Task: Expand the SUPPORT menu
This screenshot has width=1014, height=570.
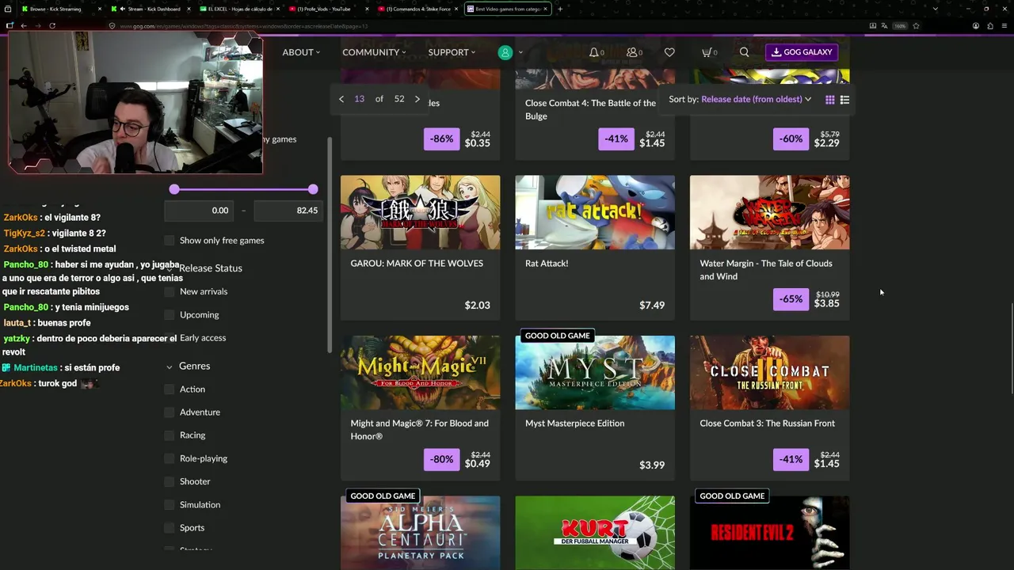Action: tap(452, 52)
